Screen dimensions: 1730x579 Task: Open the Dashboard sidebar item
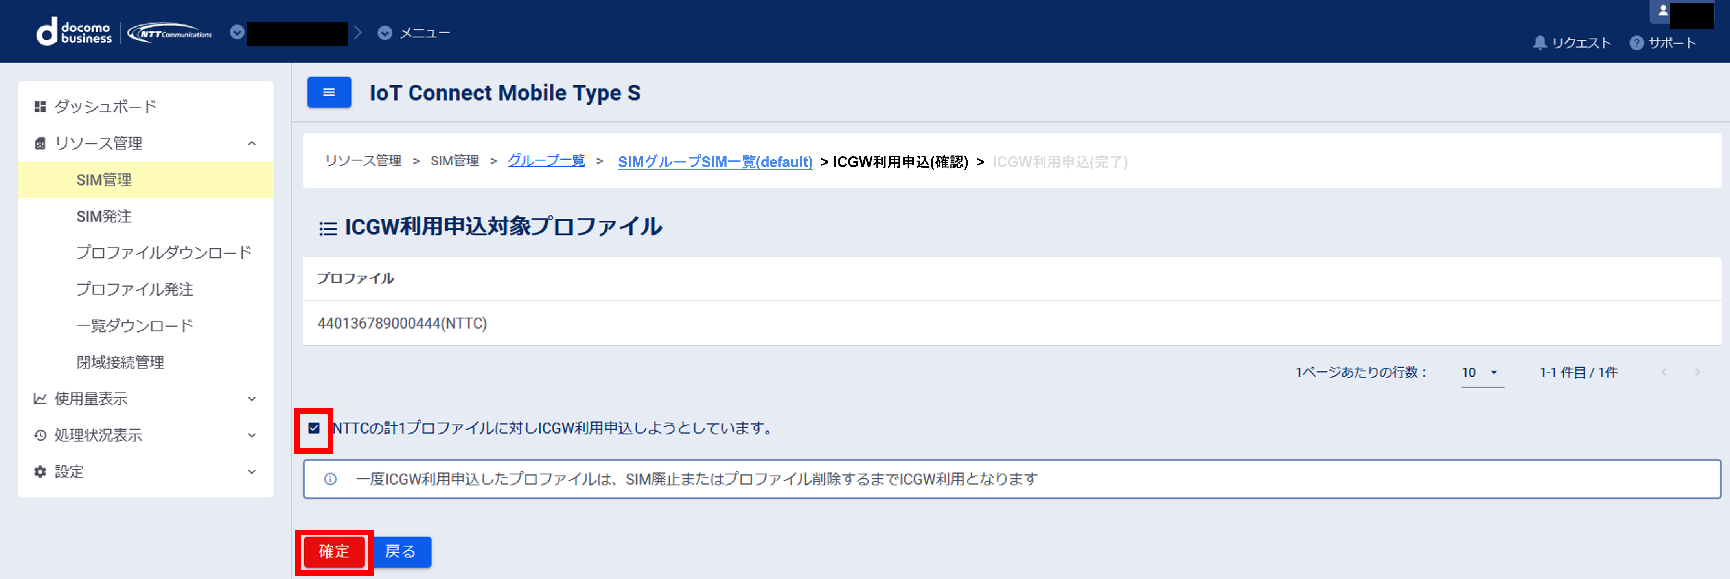coord(105,107)
